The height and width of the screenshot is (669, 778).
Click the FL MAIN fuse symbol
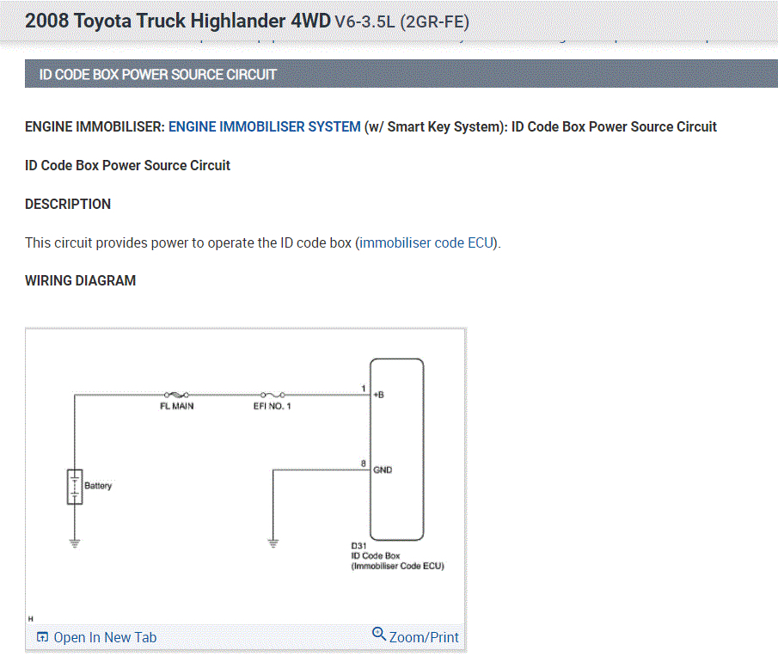click(x=176, y=395)
